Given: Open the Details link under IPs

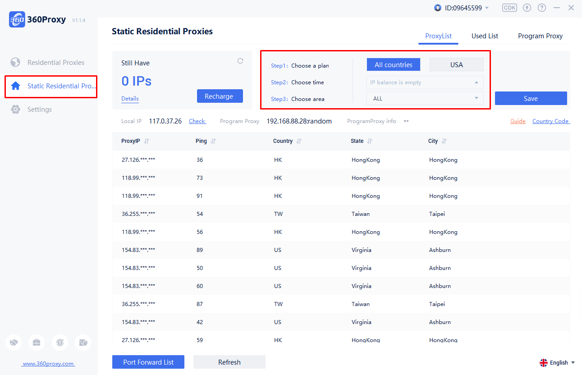Looking at the screenshot, I should coord(130,99).
